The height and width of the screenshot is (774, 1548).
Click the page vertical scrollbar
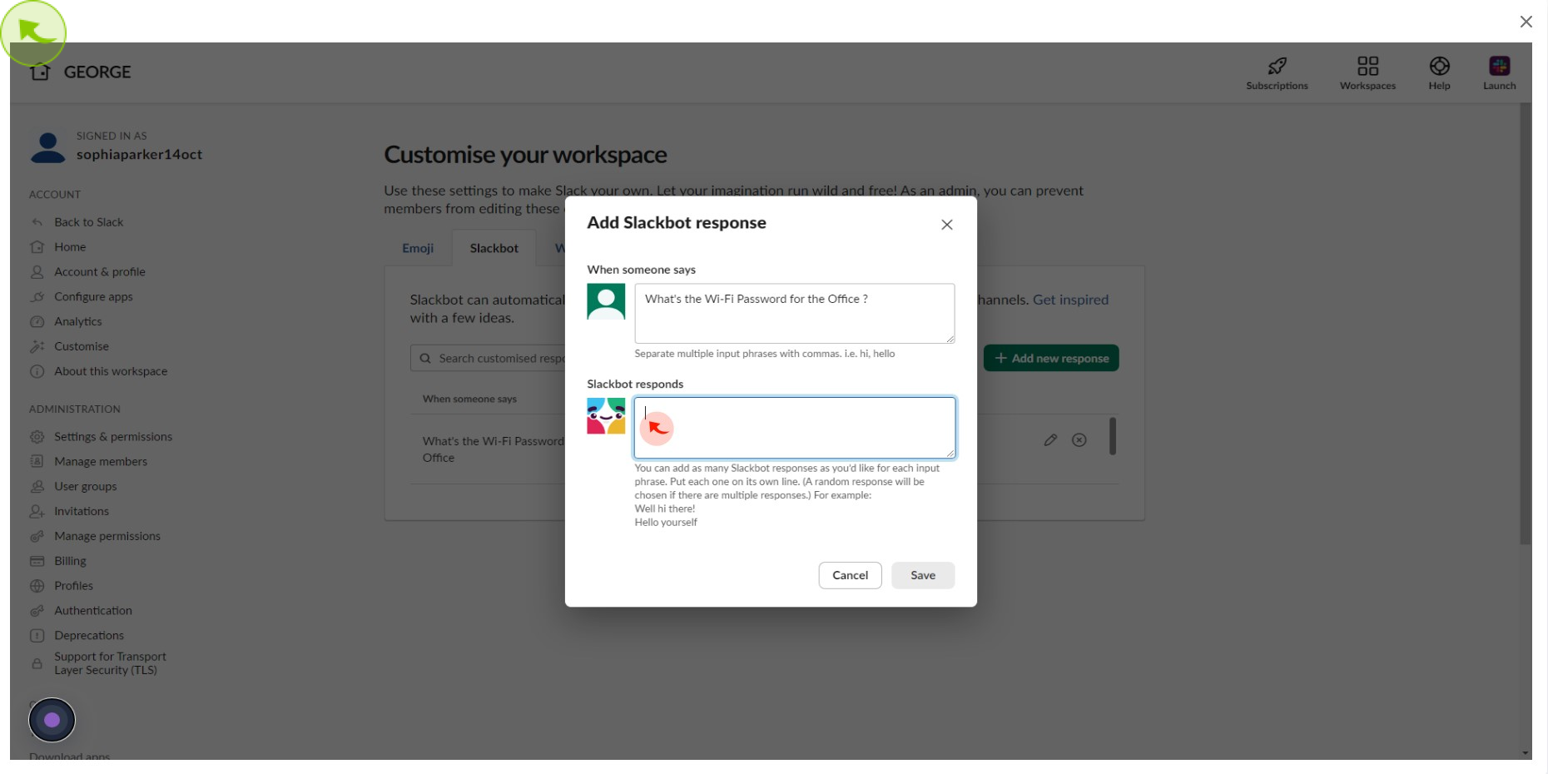[x=1525, y=325]
